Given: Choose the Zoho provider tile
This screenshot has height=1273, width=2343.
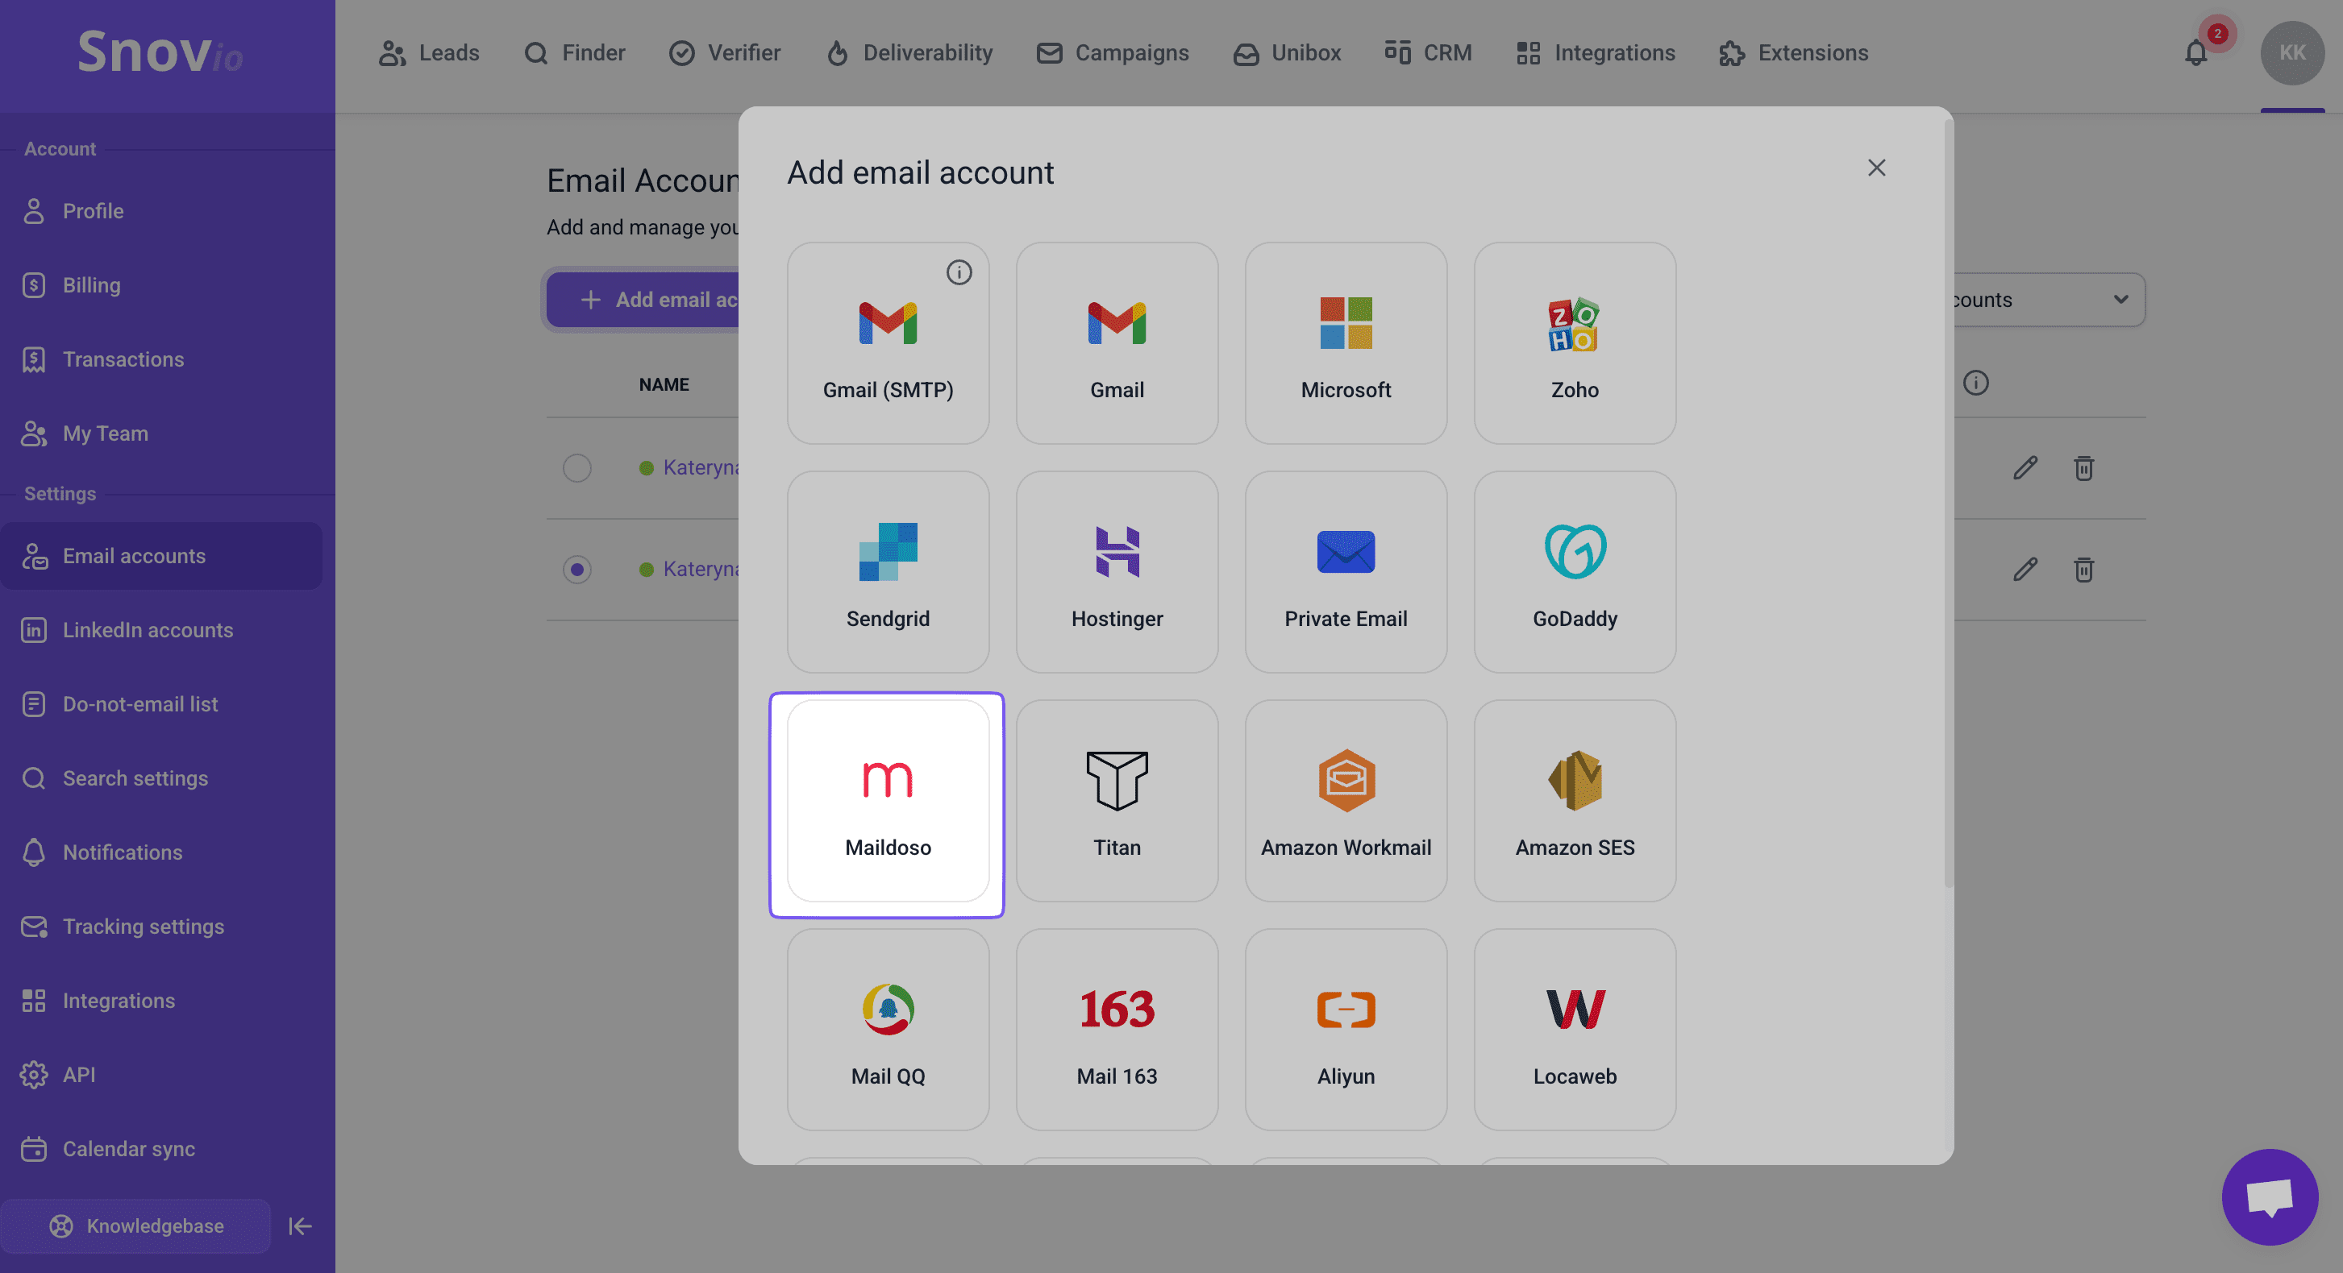Looking at the screenshot, I should pos(1574,343).
